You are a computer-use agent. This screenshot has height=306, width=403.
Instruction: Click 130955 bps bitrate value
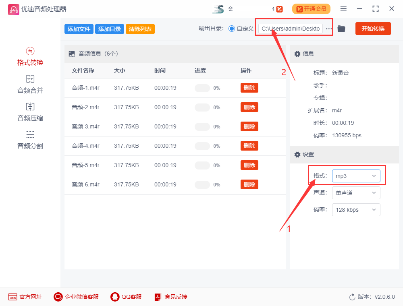click(347, 136)
